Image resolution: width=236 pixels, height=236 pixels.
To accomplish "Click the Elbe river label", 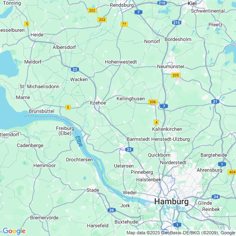I will (79, 141).
